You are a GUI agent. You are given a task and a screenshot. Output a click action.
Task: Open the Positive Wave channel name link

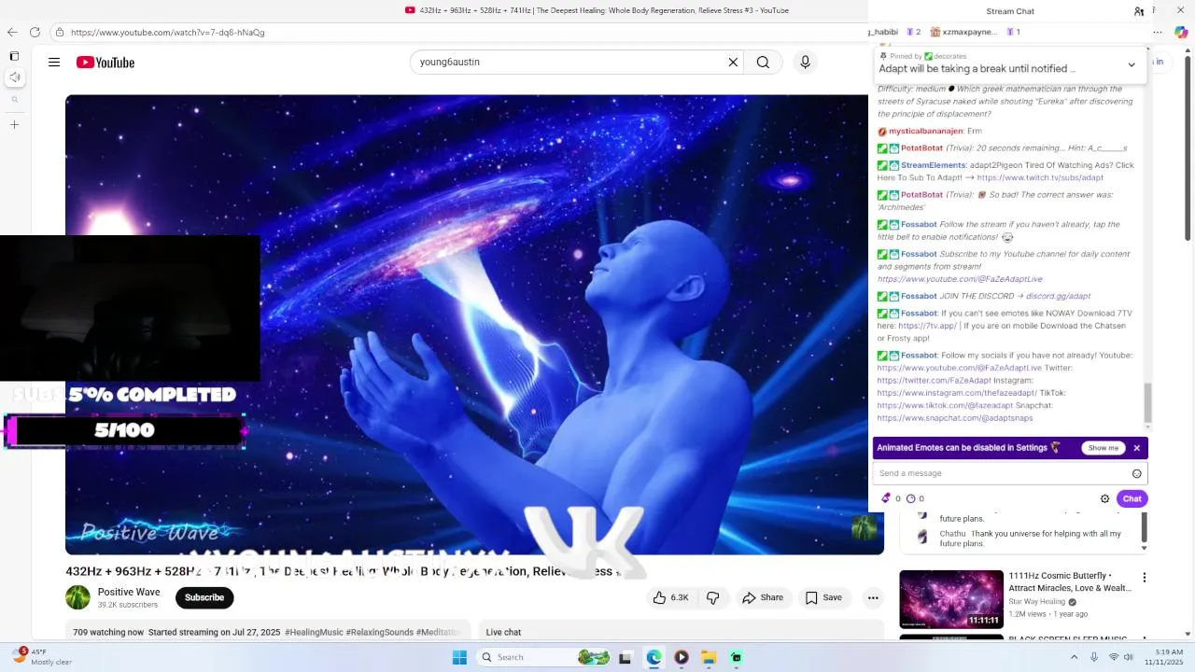click(x=129, y=592)
